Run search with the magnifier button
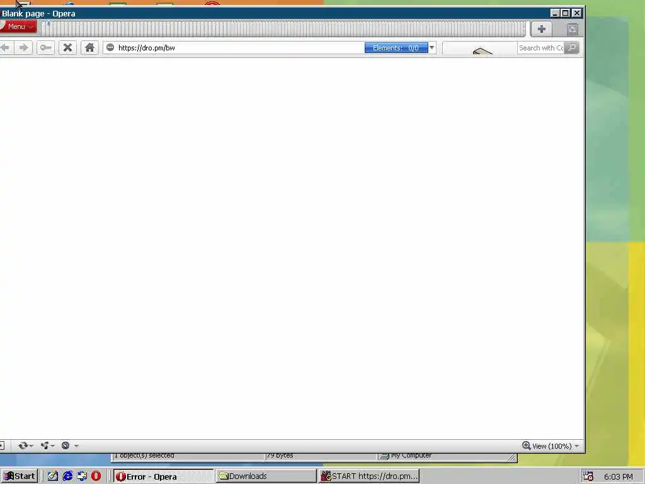The image size is (645, 484). coord(572,48)
